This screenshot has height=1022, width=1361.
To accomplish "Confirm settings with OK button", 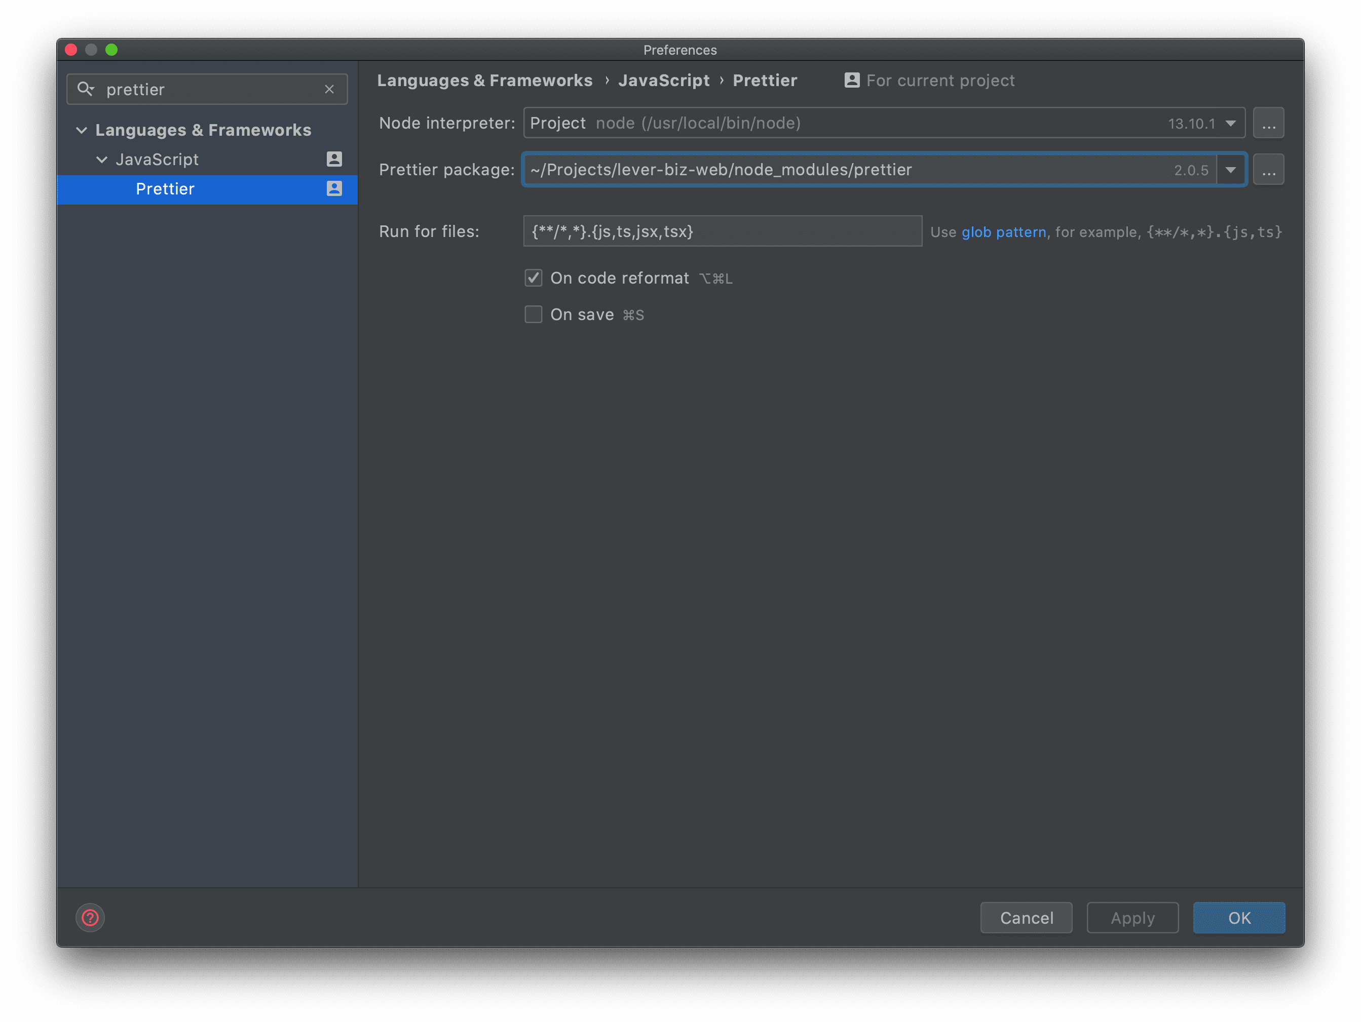I will pyautogui.click(x=1238, y=918).
